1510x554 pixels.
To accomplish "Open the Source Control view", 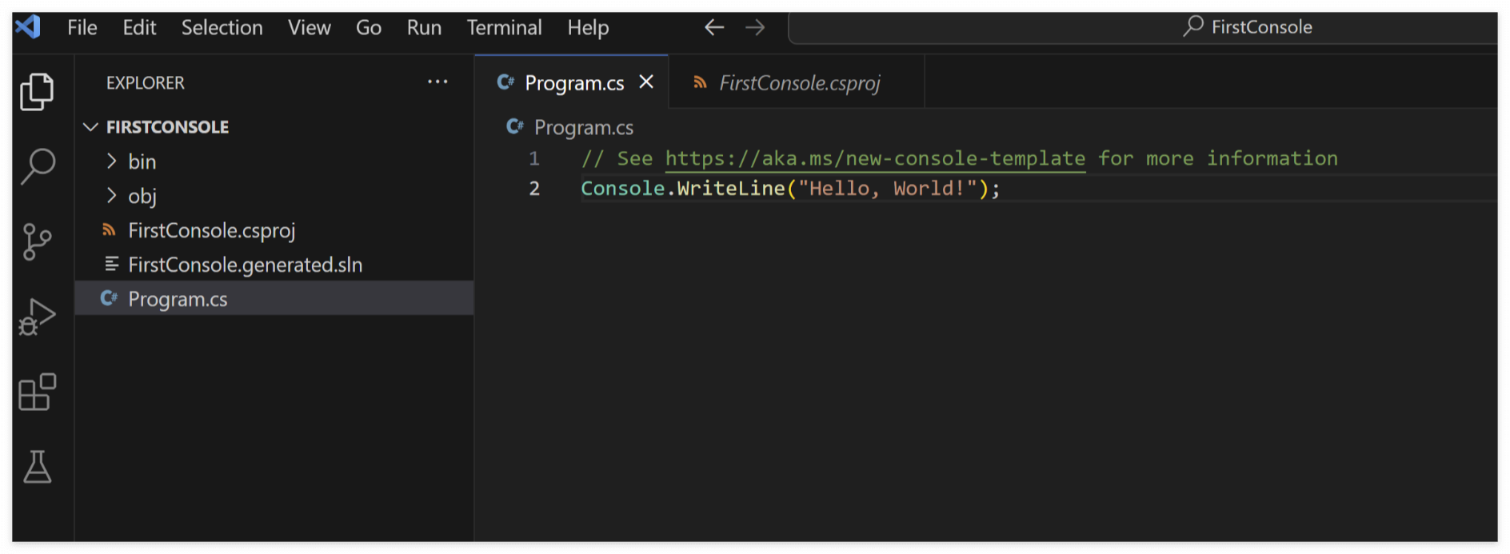I will click(37, 241).
